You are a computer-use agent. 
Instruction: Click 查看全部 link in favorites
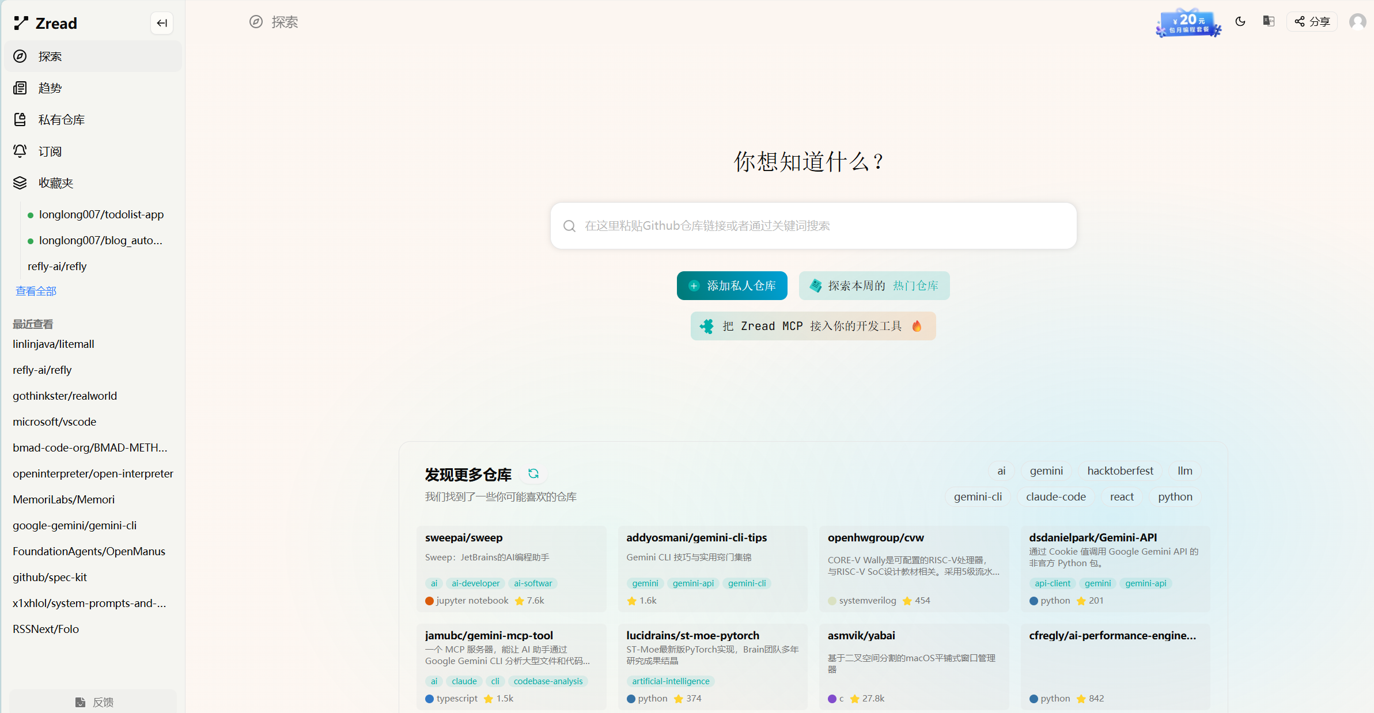click(x=36, y=291)
